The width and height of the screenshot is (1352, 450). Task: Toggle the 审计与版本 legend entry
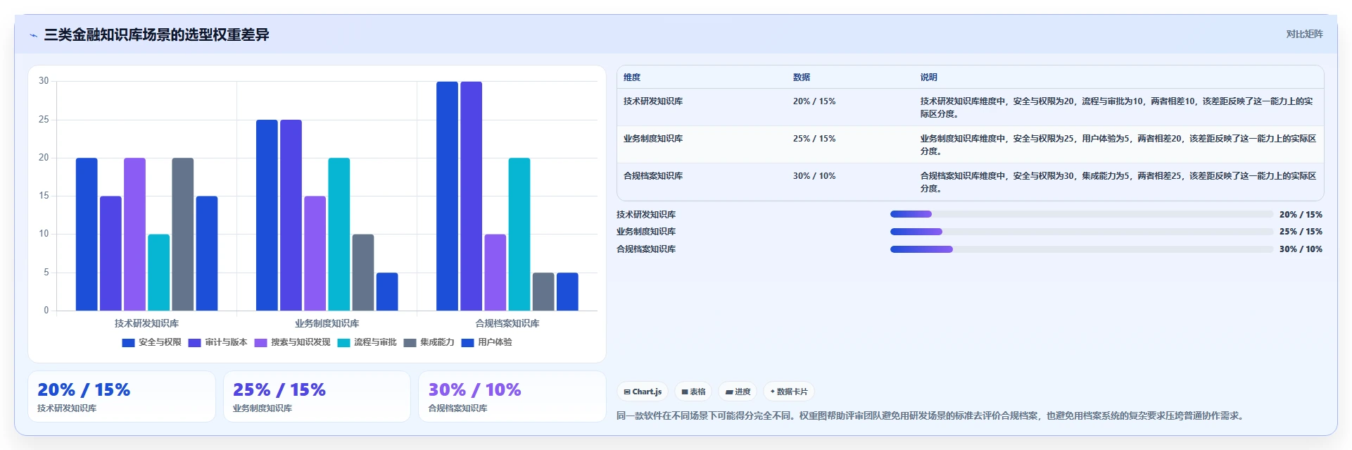pyautogui.click(x=217, y=342)
